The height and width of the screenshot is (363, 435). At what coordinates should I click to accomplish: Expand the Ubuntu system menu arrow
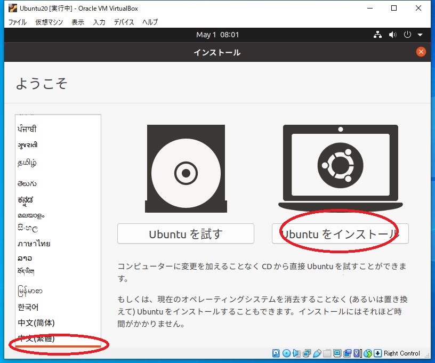[x=420, y=35]
